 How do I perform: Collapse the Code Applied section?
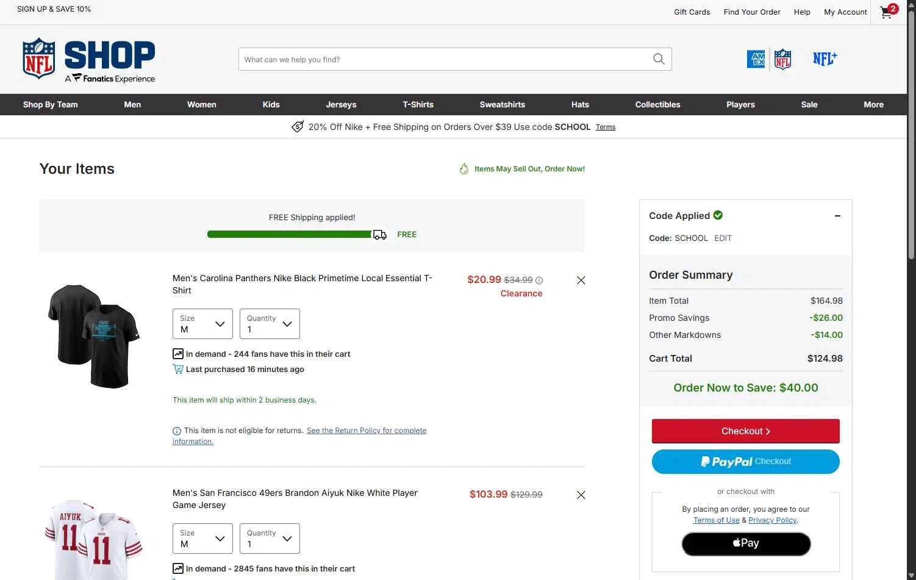click(x=837, y=216)
